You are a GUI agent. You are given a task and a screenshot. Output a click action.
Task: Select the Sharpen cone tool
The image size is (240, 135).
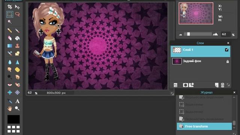click(x=17, y=62)
